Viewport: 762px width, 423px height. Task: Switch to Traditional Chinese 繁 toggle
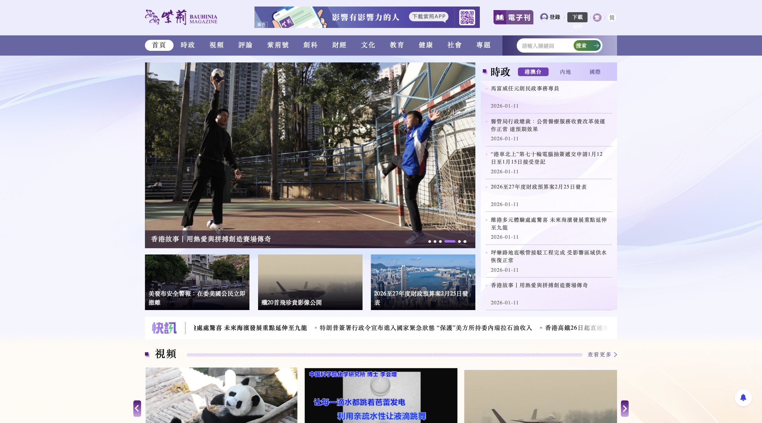click(x=597, y=18)
